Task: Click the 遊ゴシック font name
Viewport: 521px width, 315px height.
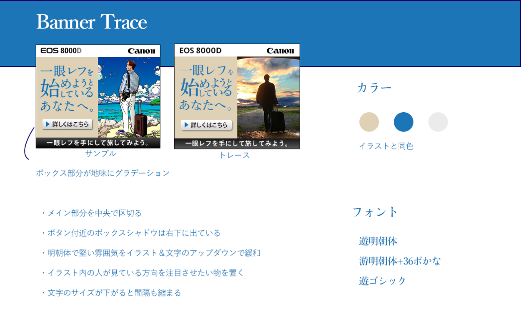Action: click(x=383, y=281)
